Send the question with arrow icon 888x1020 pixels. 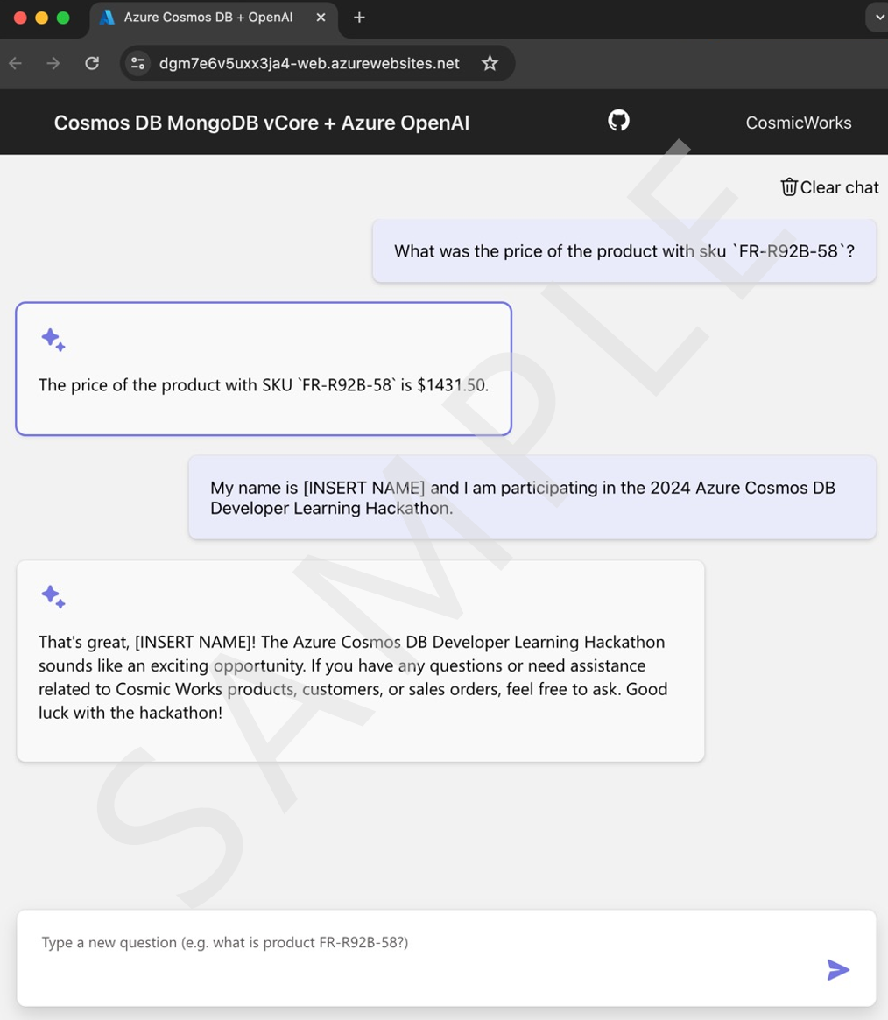point(838,969)
